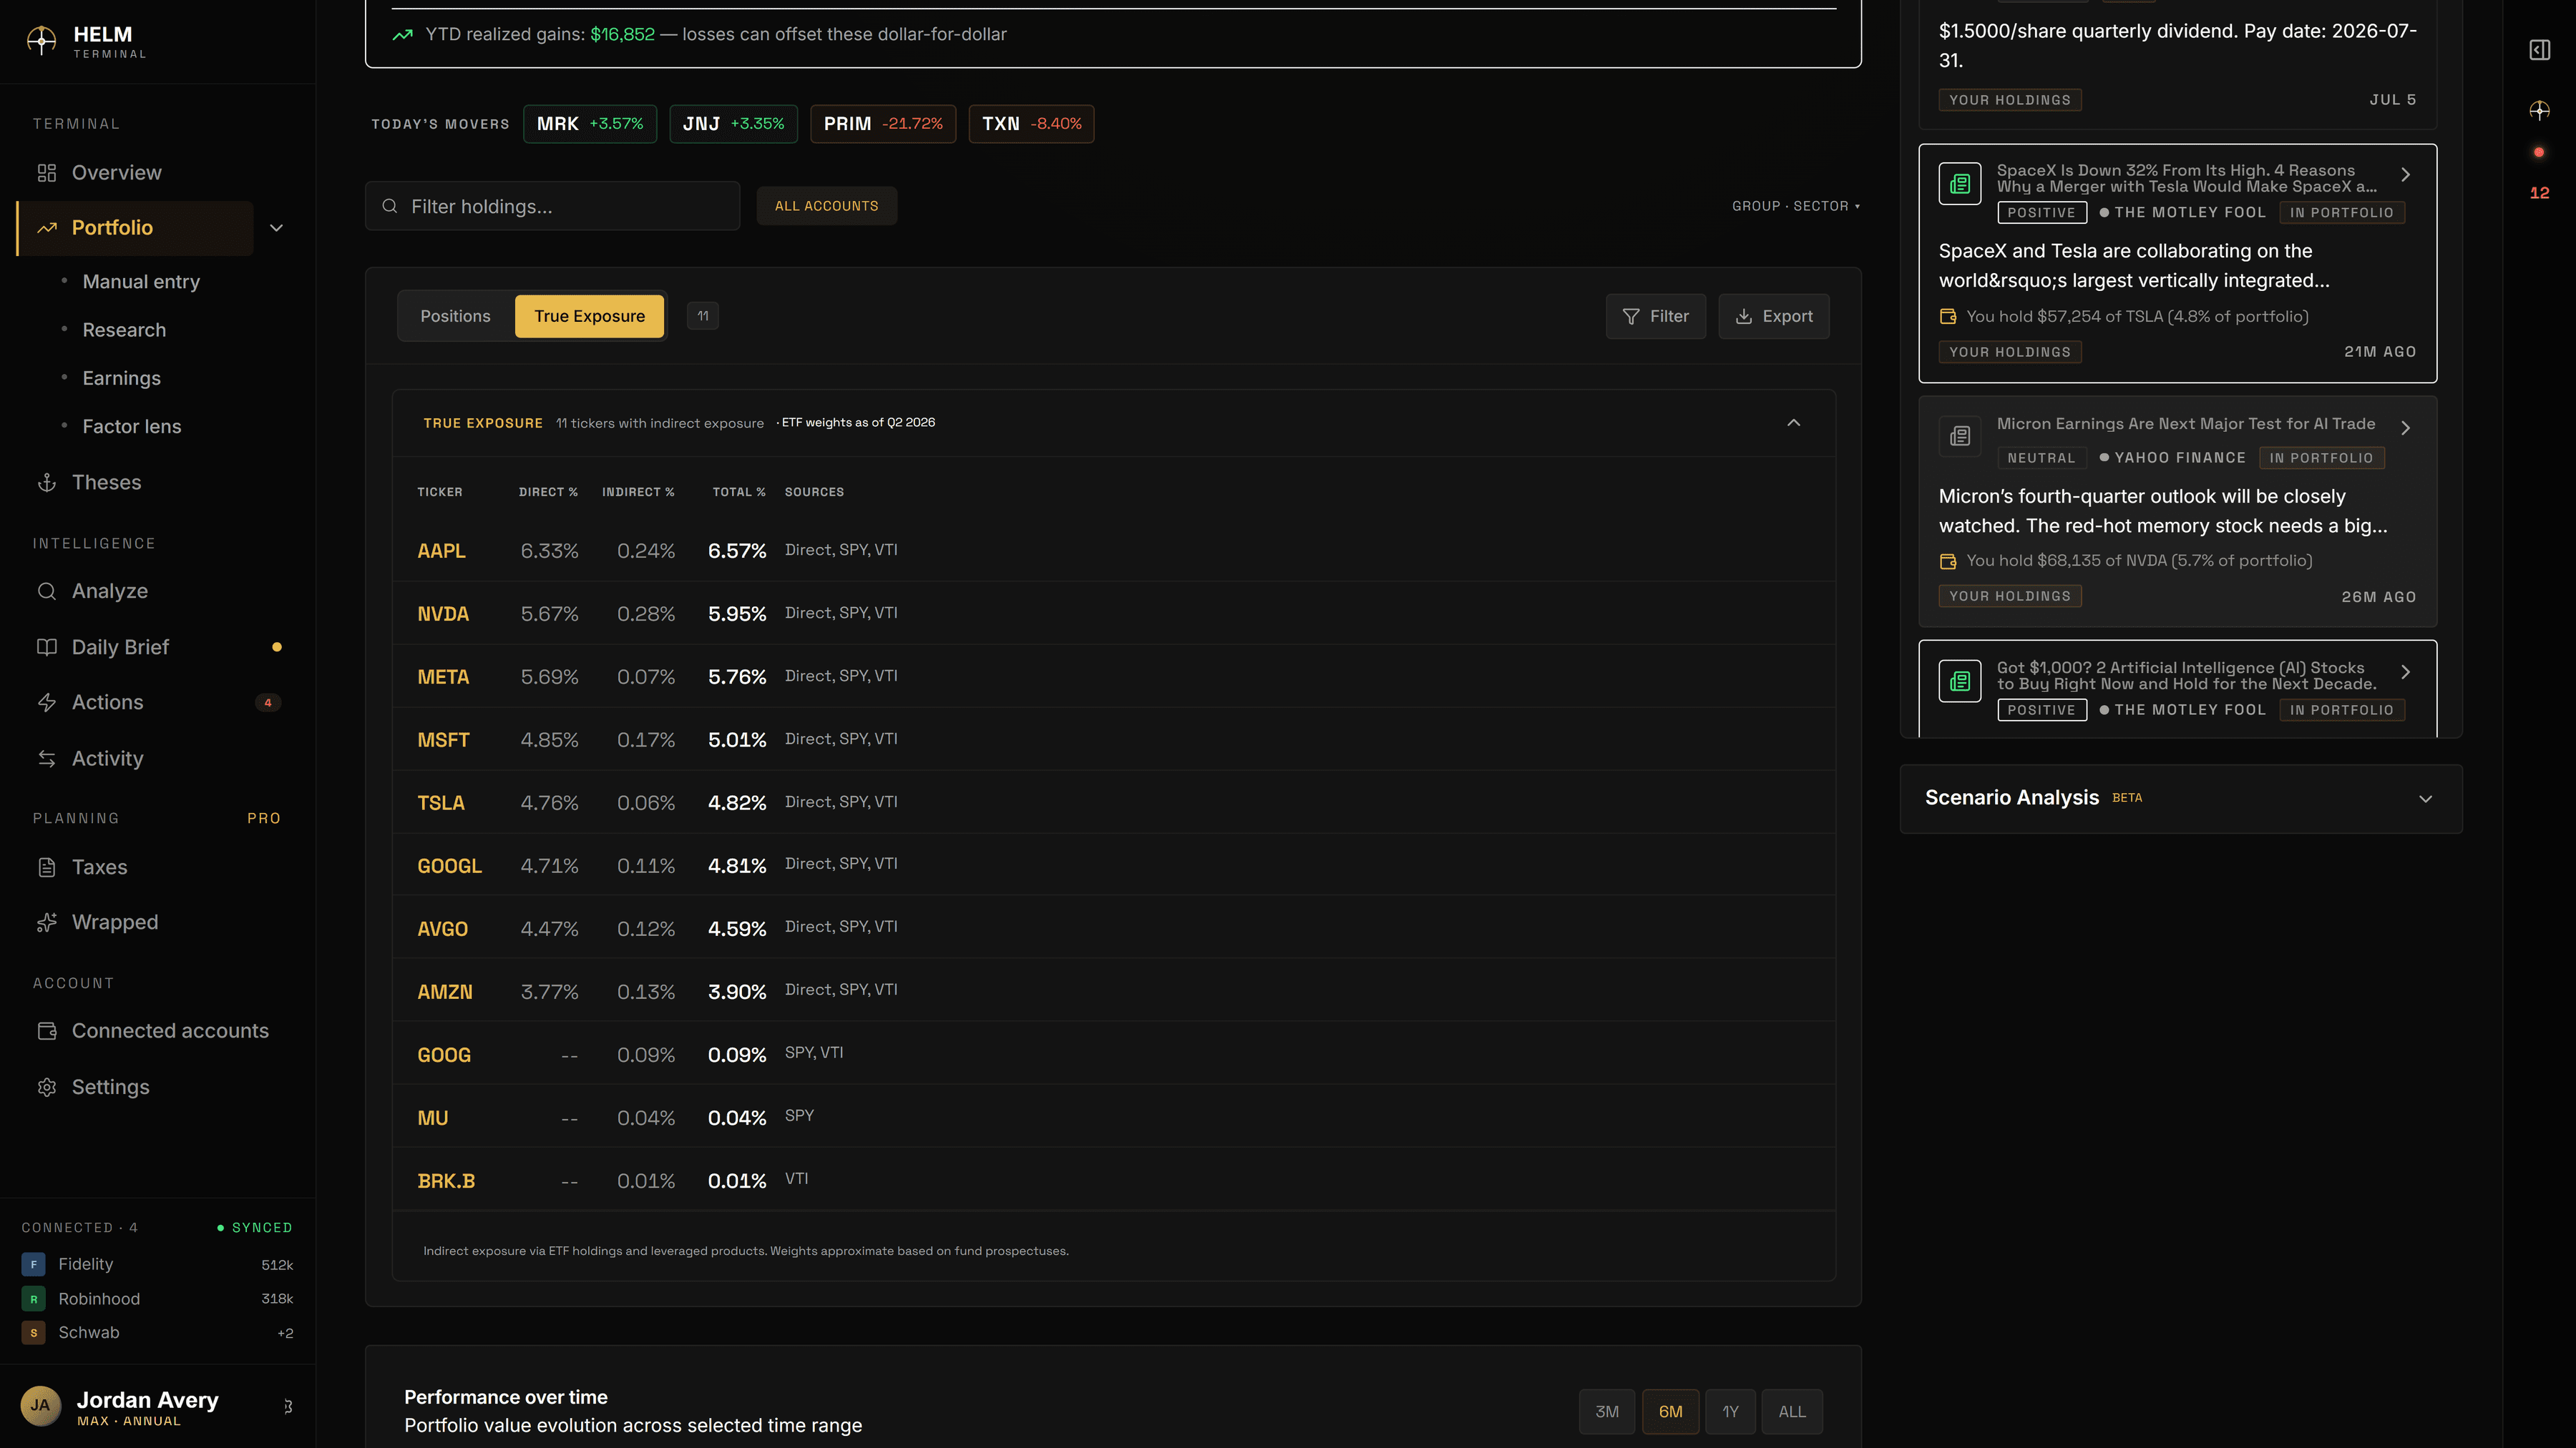Set performance range to 6M
Viewport: 2576px width, 1448px height.
coord(1670,1412)
